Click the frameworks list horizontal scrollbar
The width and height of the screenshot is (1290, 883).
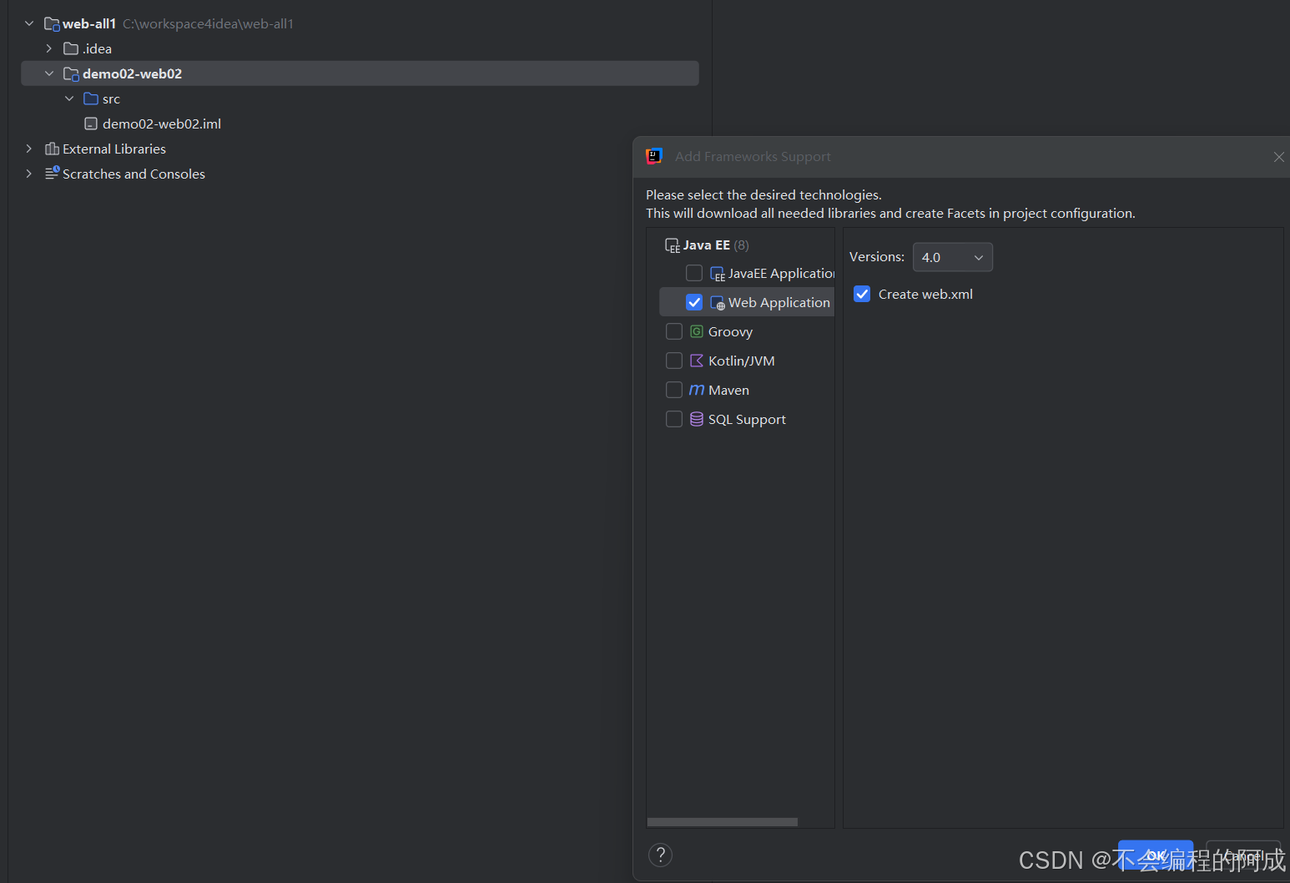click(723, 822)
